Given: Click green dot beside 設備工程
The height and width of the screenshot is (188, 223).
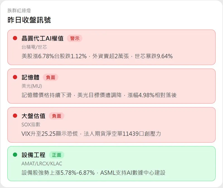Looking at the screenshot, I should point(15,154).
